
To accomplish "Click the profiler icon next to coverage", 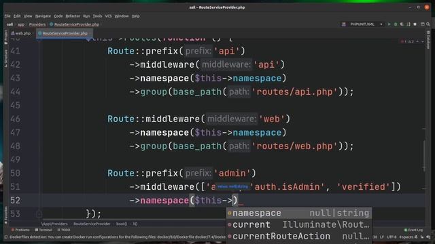I will pyautogui.click(x=408, y=24).
